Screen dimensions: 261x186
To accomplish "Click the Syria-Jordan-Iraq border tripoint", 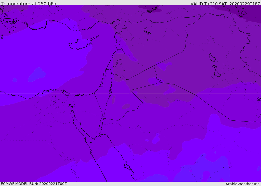I will point(154,66).
